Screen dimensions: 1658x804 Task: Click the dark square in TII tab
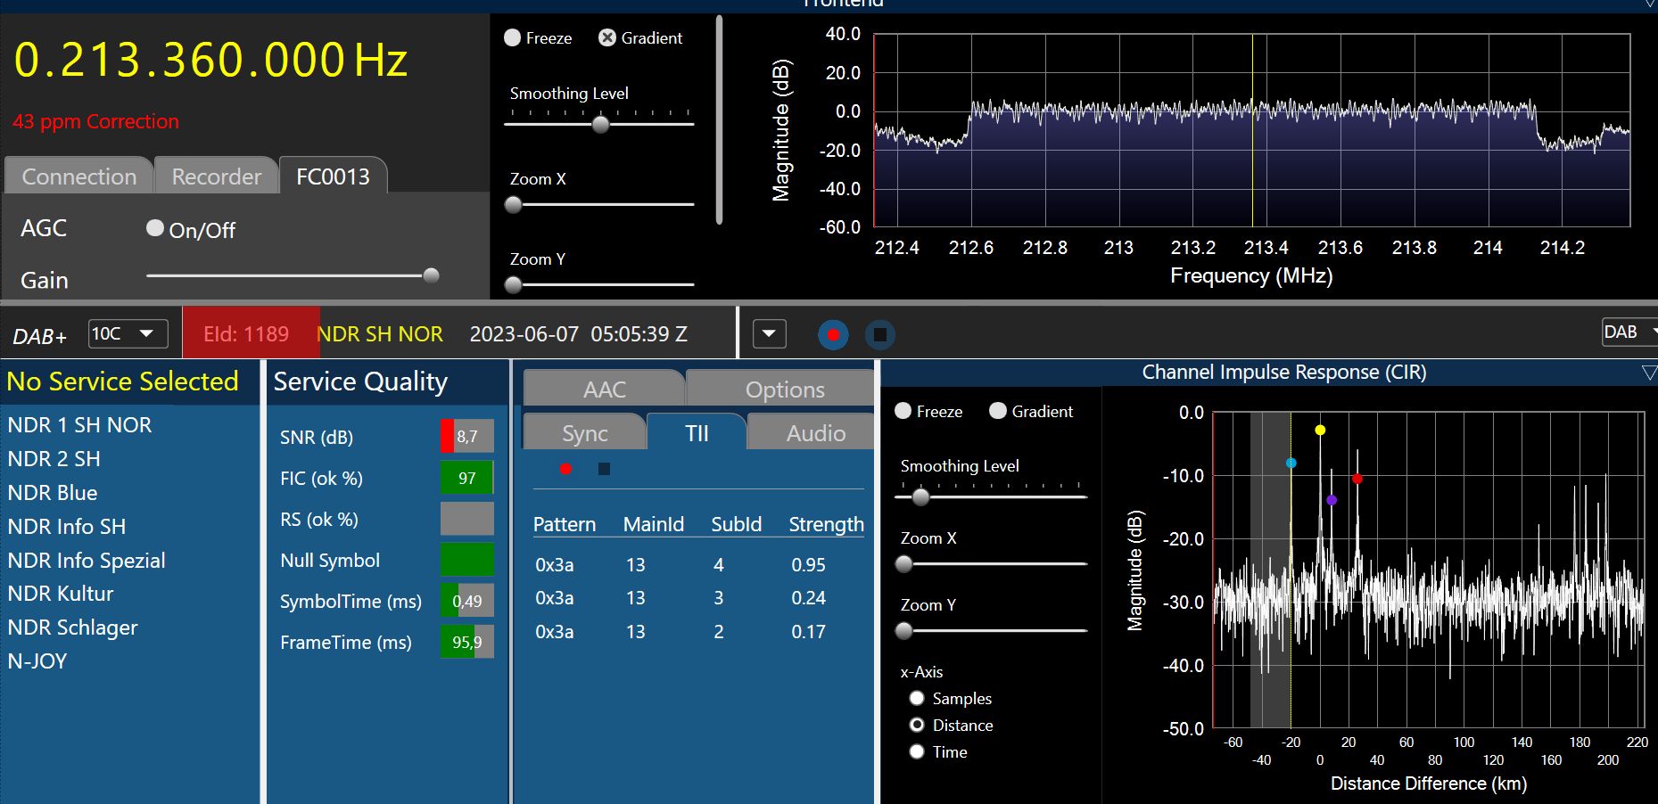[604, 469]
